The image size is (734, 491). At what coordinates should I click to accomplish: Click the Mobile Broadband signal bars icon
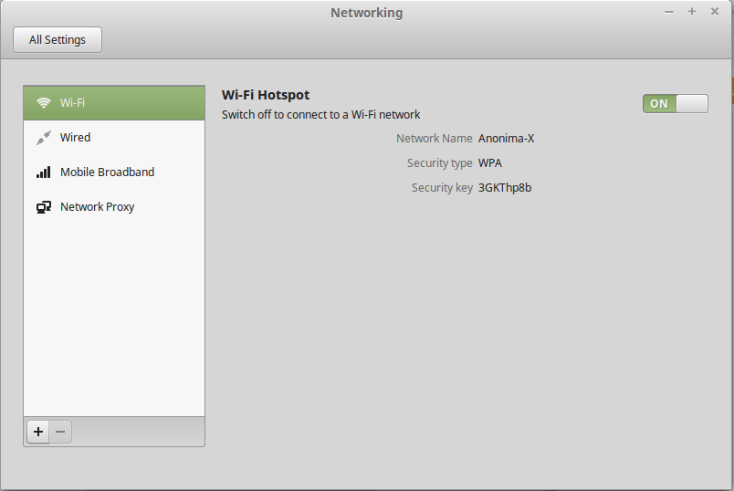coord(43,172)
